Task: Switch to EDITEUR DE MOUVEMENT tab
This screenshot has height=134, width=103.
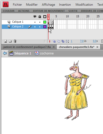Action: pos(49,11)
